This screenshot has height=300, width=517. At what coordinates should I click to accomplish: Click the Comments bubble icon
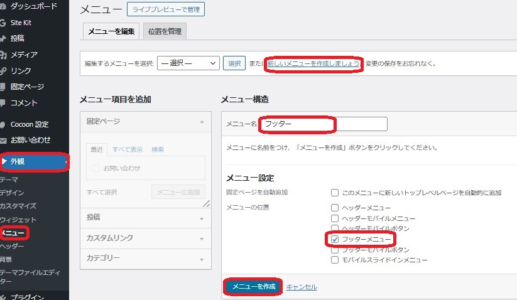(x=3, y=103)
